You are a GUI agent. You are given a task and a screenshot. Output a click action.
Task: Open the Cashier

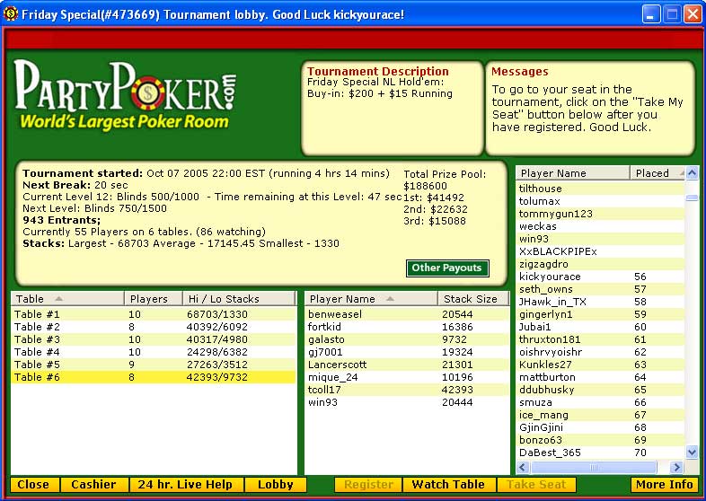[x=94, y=485]
